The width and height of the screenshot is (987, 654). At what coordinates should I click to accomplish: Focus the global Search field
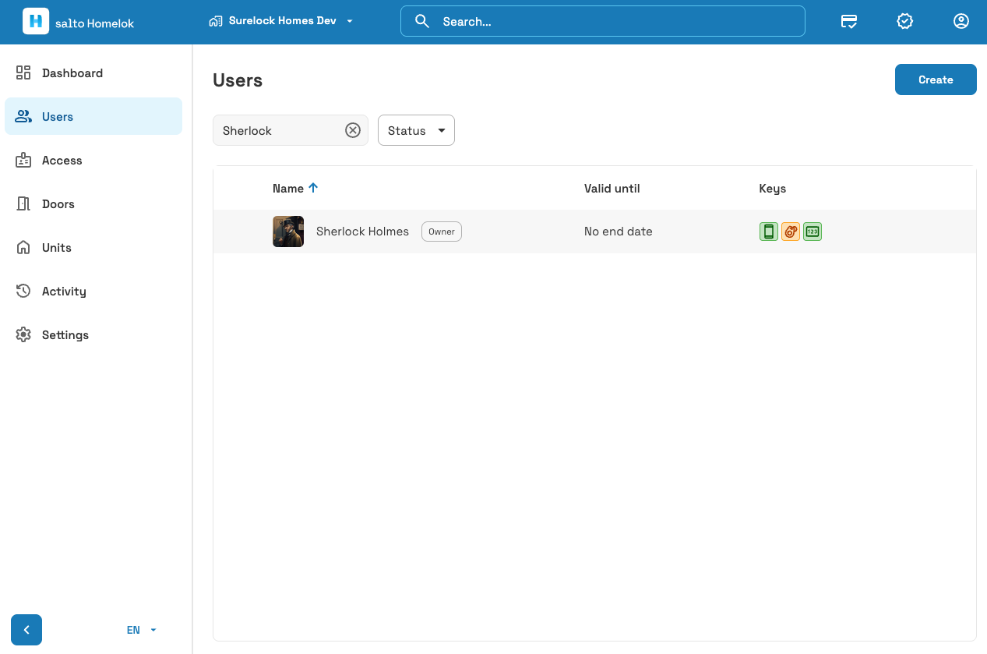pos(602,21)
